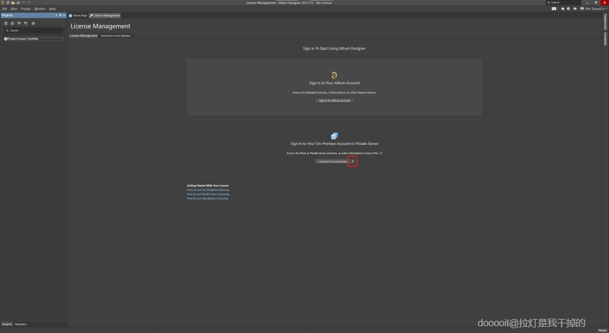Click the Connect to Local Server button
Screen dimensions: 609x333
[333, 161]
